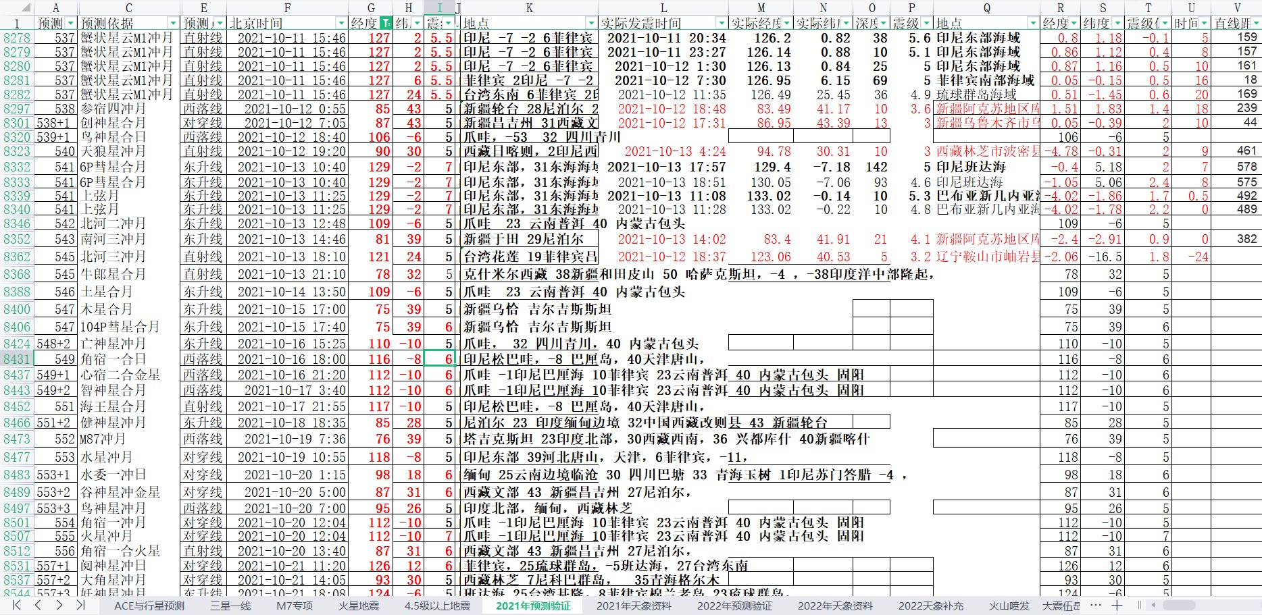Open filter dropdown for column I 震级

[447, 23]
